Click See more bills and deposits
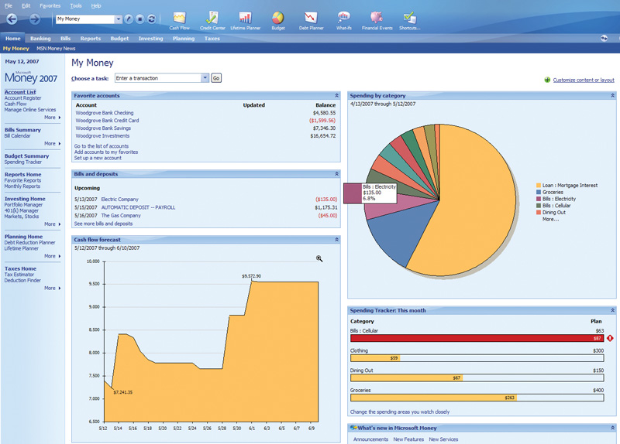 point(103,224)
